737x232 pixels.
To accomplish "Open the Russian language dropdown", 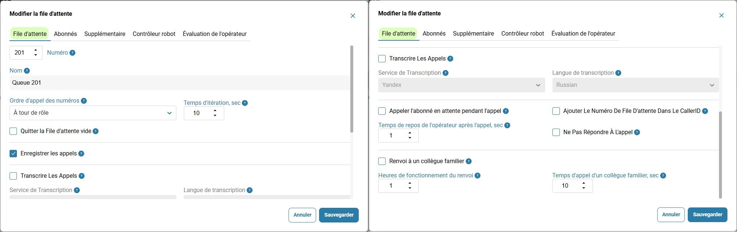I will click(635, 85).
